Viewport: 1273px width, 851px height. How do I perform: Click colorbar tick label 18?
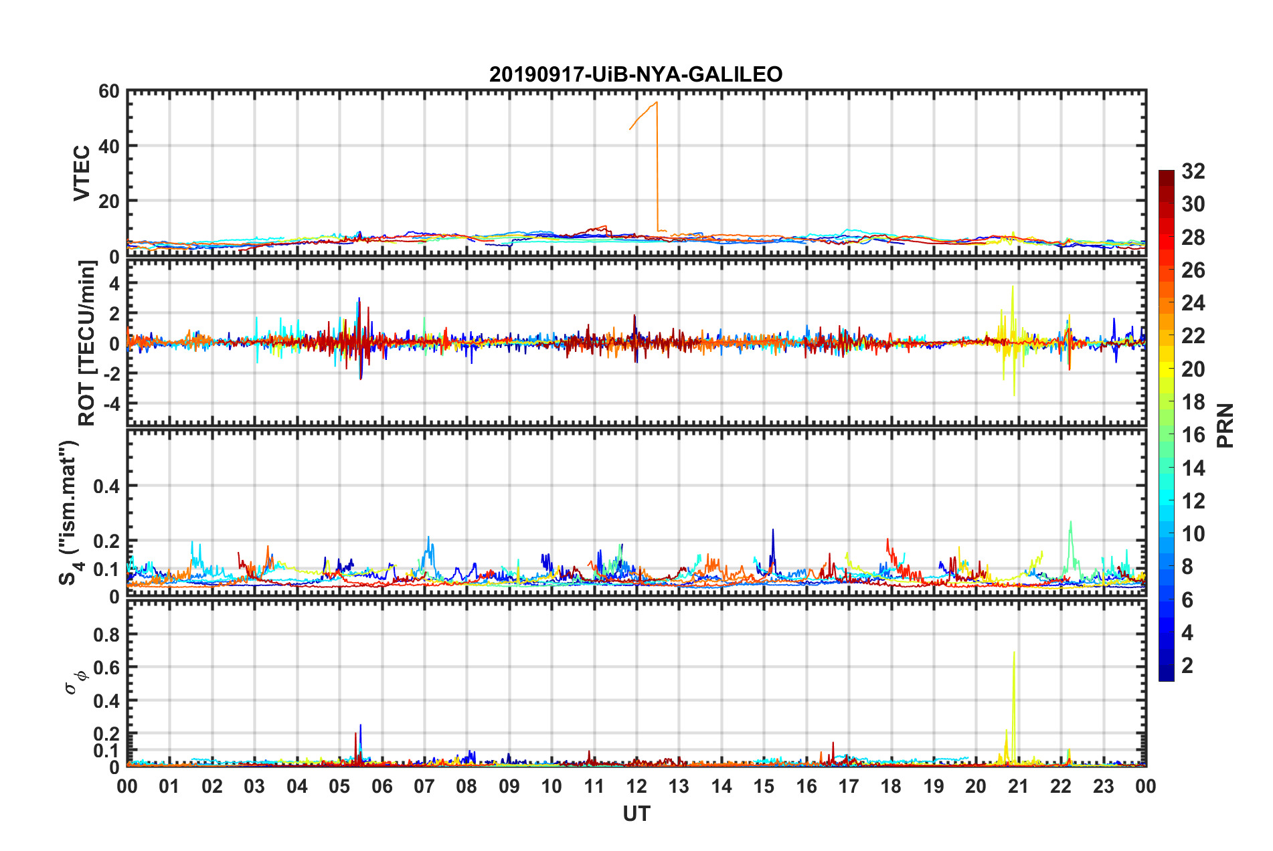pos(1193,402)
